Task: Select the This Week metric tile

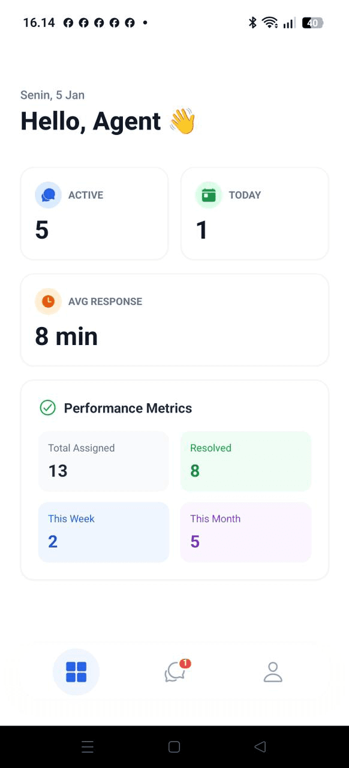Action: click(103, 532)
